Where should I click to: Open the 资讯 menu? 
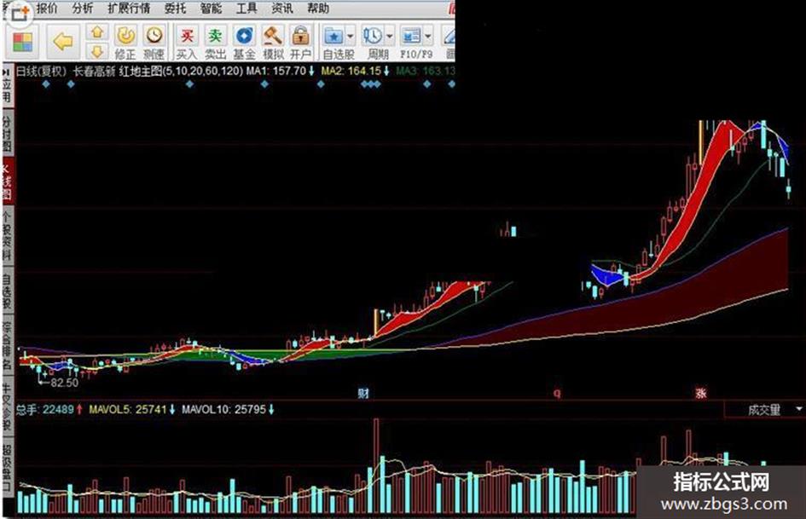282,9
